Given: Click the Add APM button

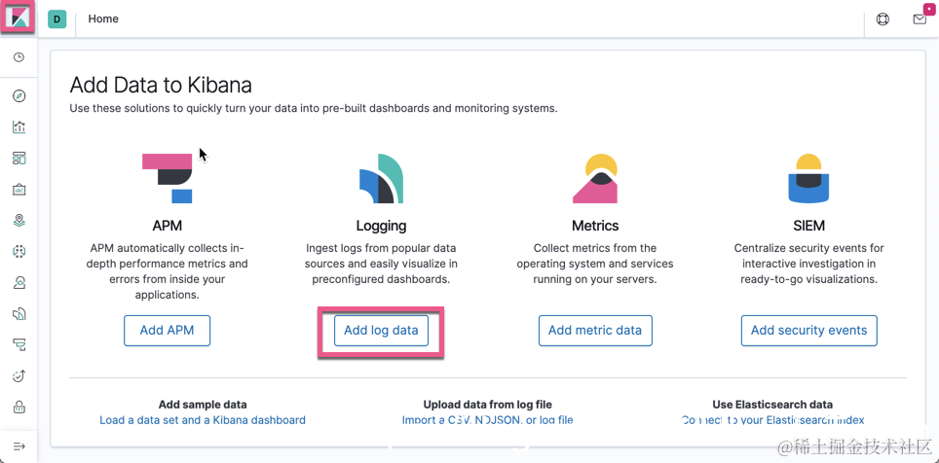Looking at the screenshot, I should tap(168, 330).
